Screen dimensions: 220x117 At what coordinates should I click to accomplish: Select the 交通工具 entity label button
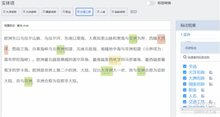click(x=84, y=12)
